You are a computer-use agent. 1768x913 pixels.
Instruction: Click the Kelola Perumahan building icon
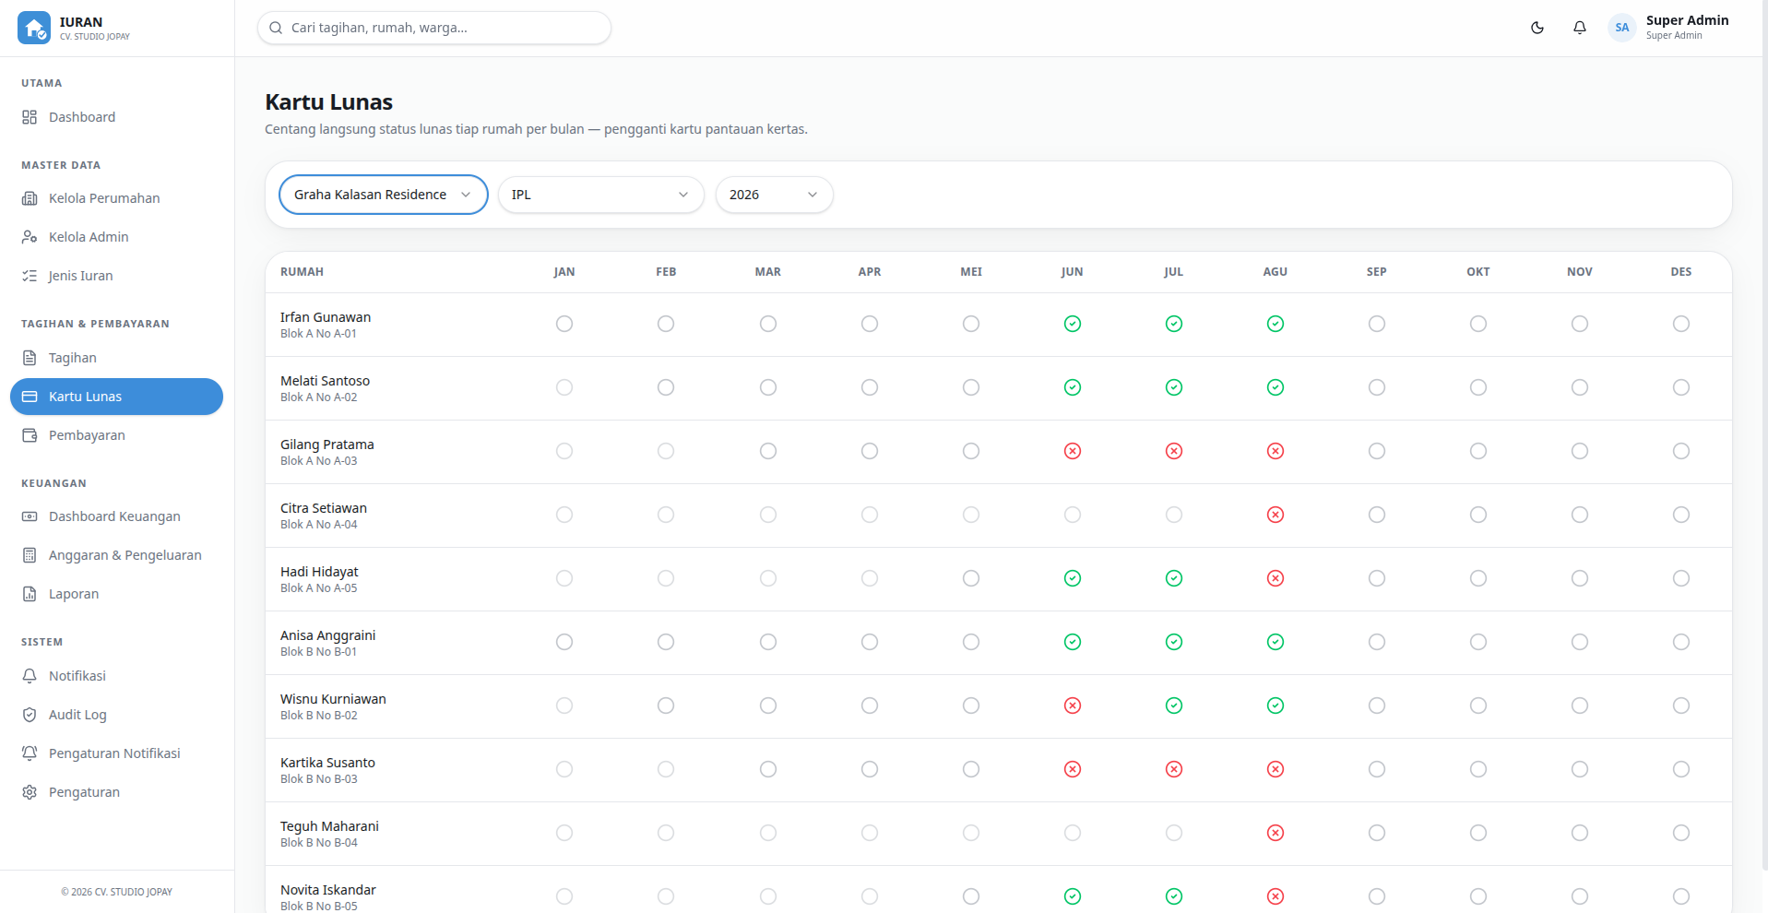(30, 198)
